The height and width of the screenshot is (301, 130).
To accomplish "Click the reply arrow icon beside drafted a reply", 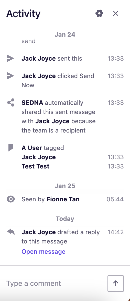I will 11,232.
